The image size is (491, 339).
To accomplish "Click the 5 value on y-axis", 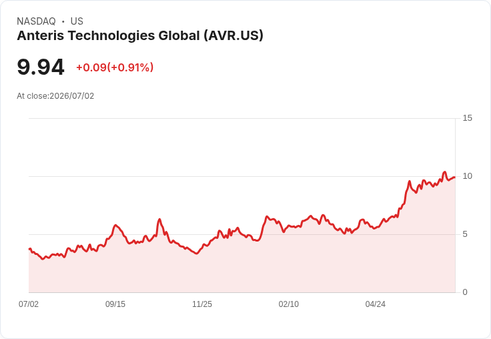I will point(465,234).
